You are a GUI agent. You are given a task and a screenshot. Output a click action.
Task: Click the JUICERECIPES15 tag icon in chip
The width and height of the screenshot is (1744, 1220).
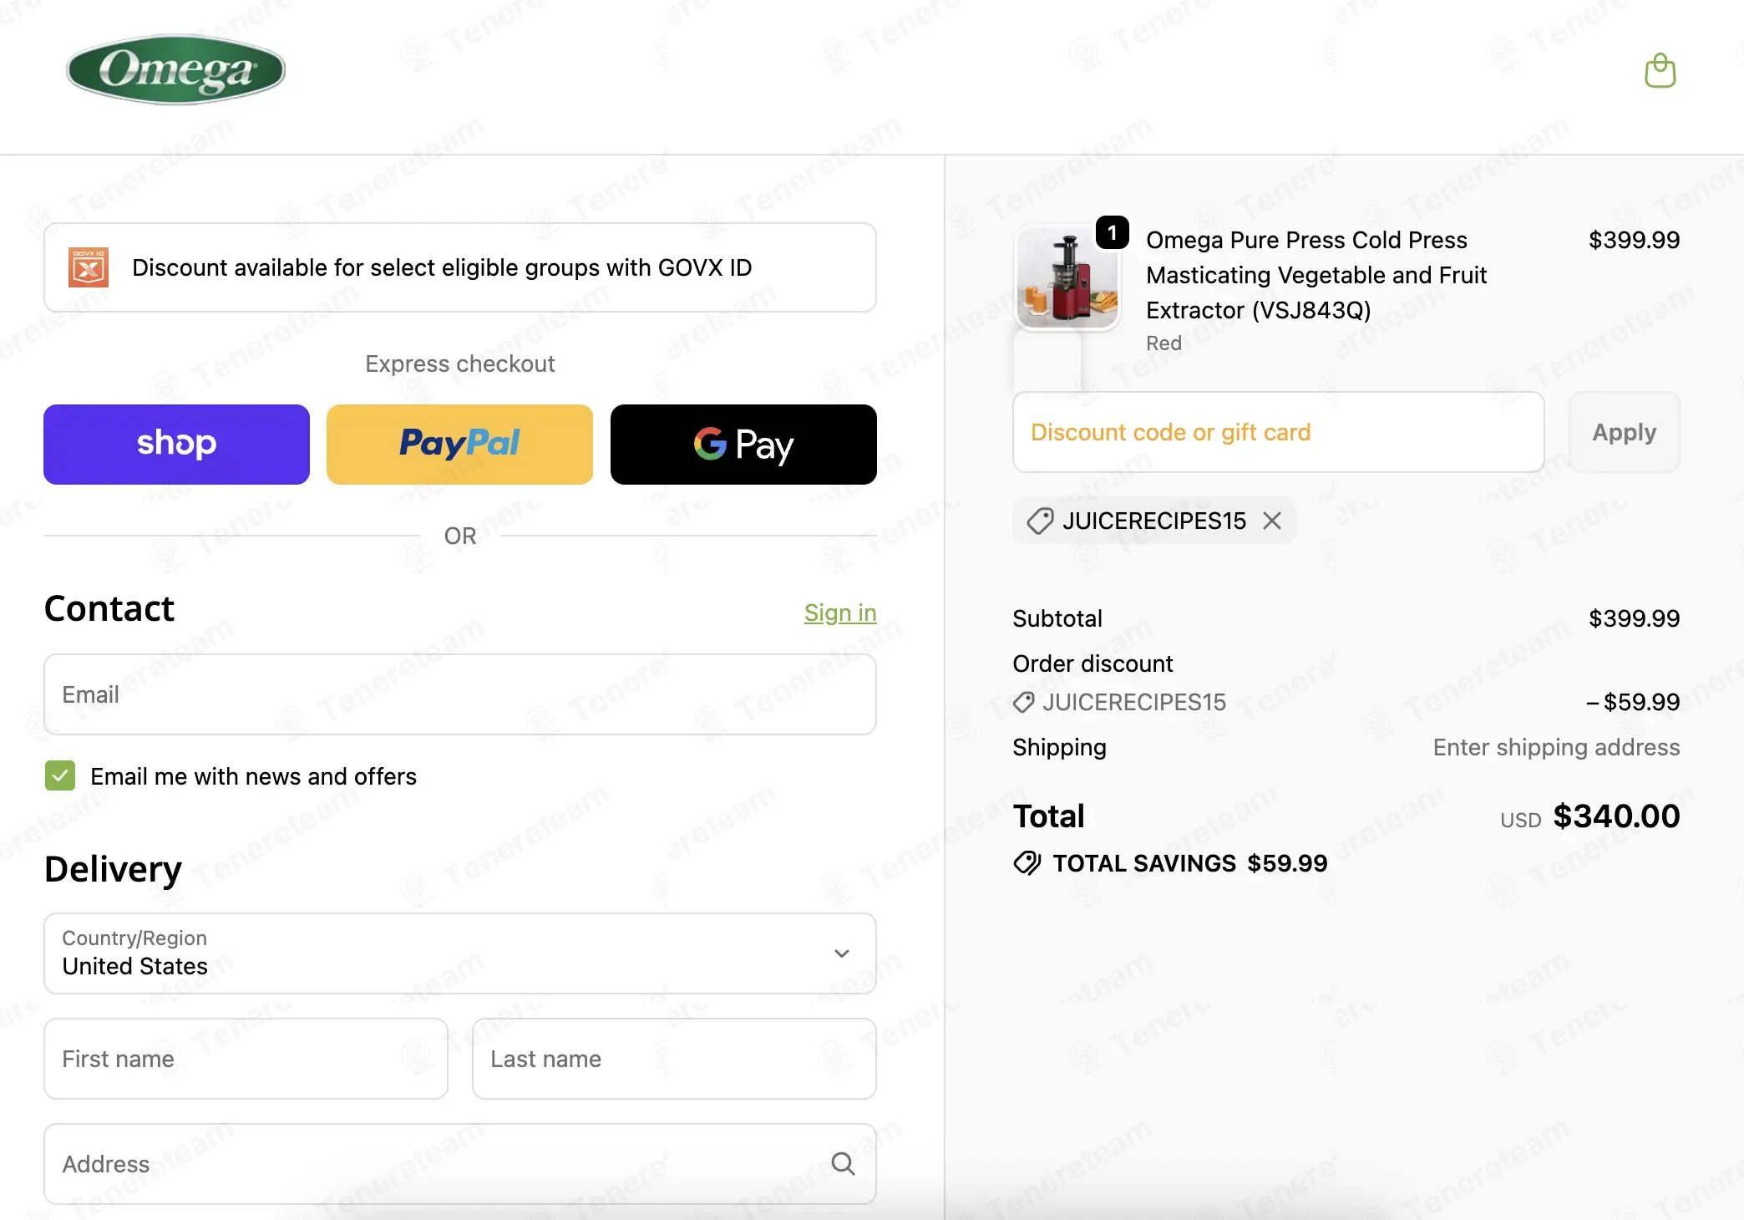pyautogui.click(x=1039, y=521)
